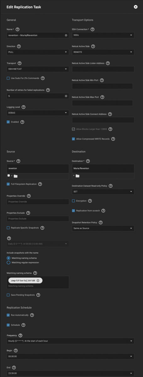Viewport: 143px width, 377px height.
Task: Show help for Replication from scratch
Action: tap(103, 210)
